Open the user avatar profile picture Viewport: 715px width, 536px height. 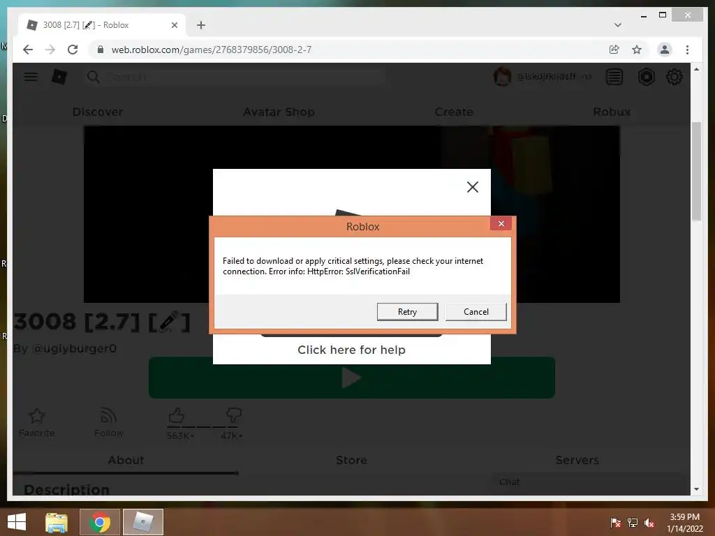(502, 77)
